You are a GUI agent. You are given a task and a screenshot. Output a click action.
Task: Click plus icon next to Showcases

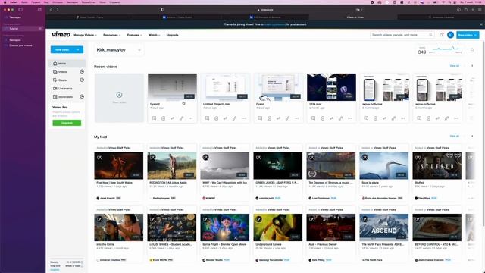click(x=82, y=96)
